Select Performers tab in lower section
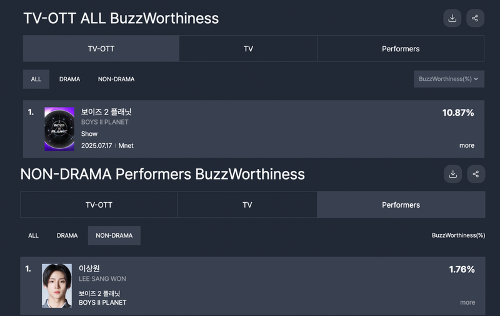 (401, 205)
